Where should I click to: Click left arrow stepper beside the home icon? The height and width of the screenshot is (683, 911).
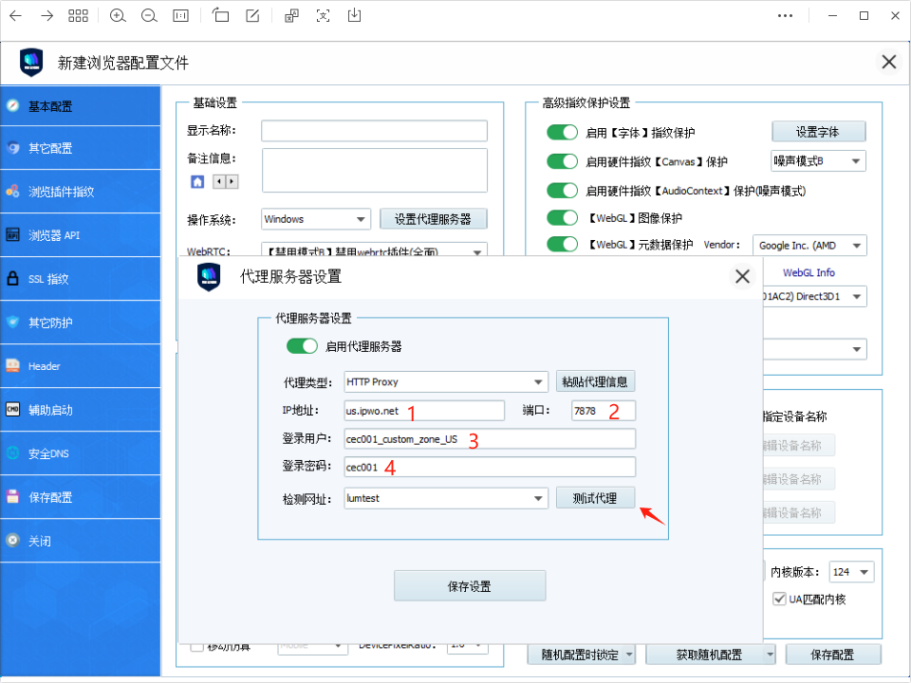click(219, 182)
